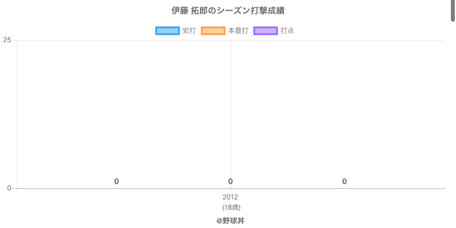Viewport: 456px width, 228px height.
Task: Select the 2012 x-axis label
Action: pos(230,197)
